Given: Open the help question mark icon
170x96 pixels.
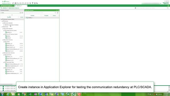Looking at the screenshot, I should (x=32, y=3).
